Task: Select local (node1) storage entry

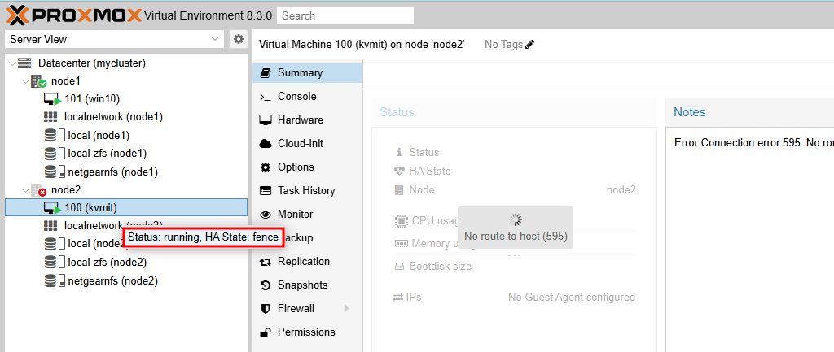Action: pos(99,136)
